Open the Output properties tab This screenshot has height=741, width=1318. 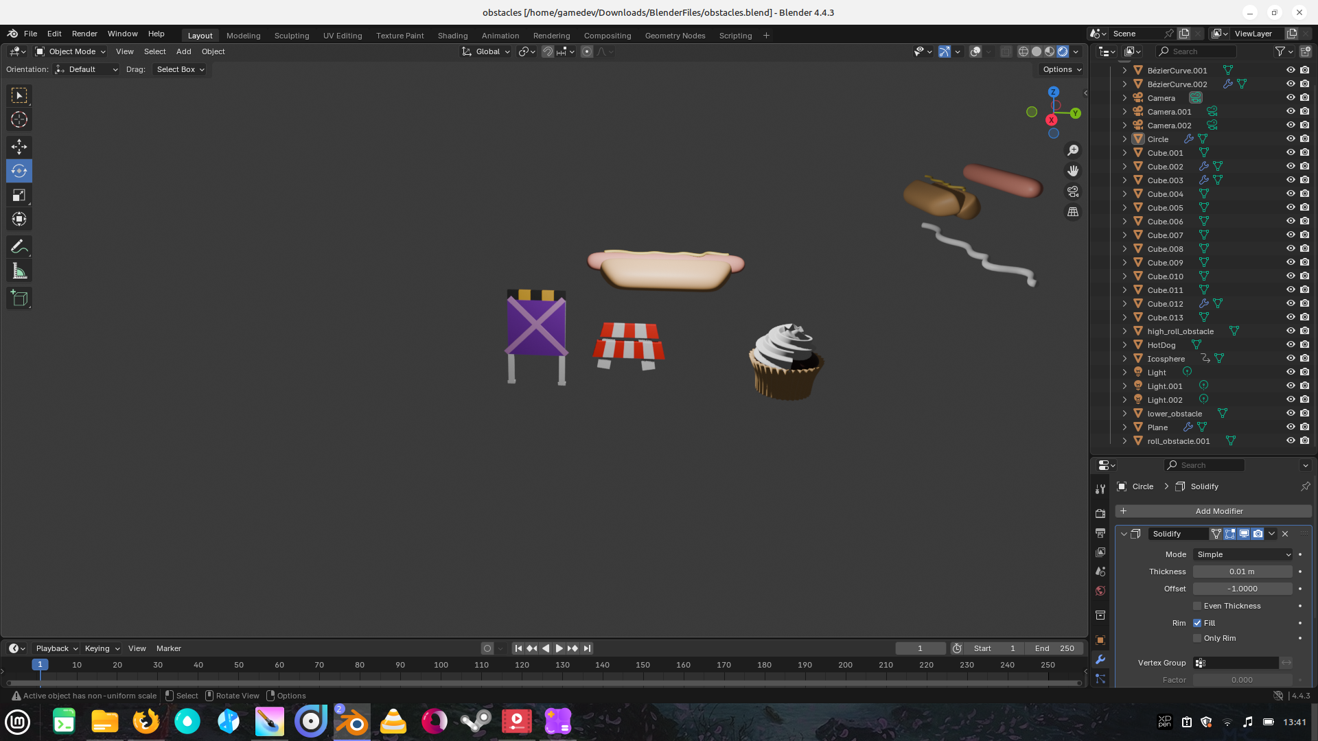coord(1100,533)
